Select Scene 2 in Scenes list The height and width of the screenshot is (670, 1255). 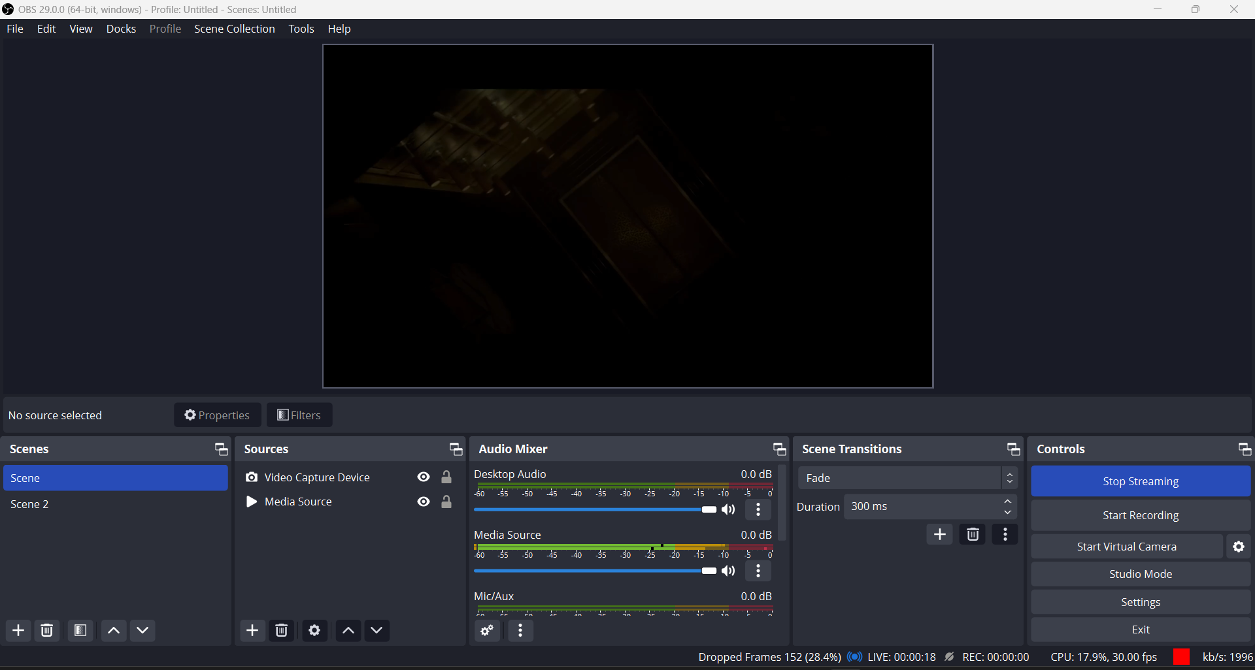pyautogui.click(x=116, y=504)
